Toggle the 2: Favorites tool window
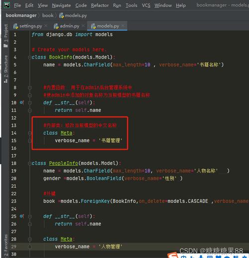Screen dimensions: 249x258 pyautogui.click(x=6, y=245)
